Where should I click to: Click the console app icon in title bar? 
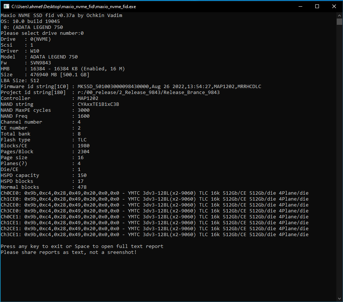[6, 7]
